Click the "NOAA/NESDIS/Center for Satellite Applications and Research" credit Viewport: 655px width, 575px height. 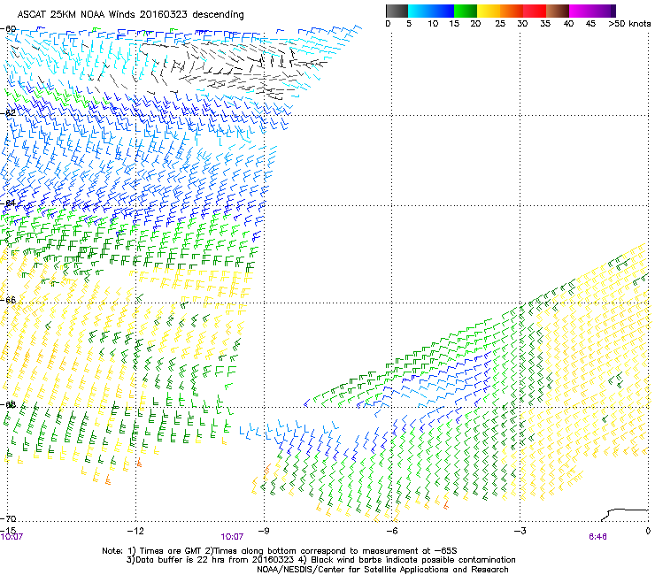(x=382, y=570)
